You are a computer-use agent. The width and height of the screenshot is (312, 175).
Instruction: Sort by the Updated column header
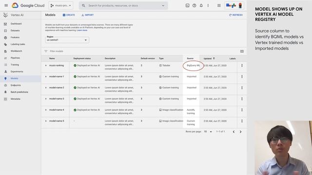click(x=209, y=58)
